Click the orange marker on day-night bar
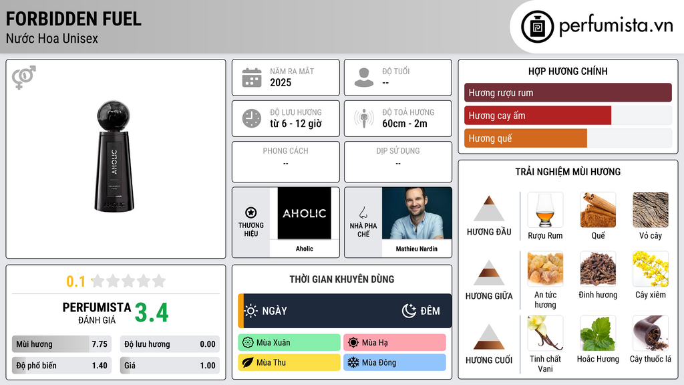Viewport: 684px width, 385px height. [x=240, y=311]
